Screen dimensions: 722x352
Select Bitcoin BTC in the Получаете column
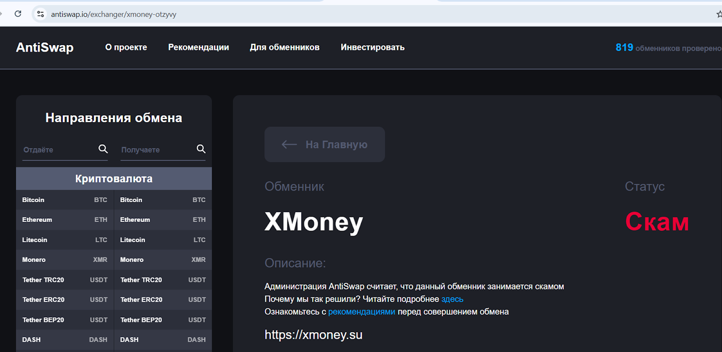click(163, 200)
